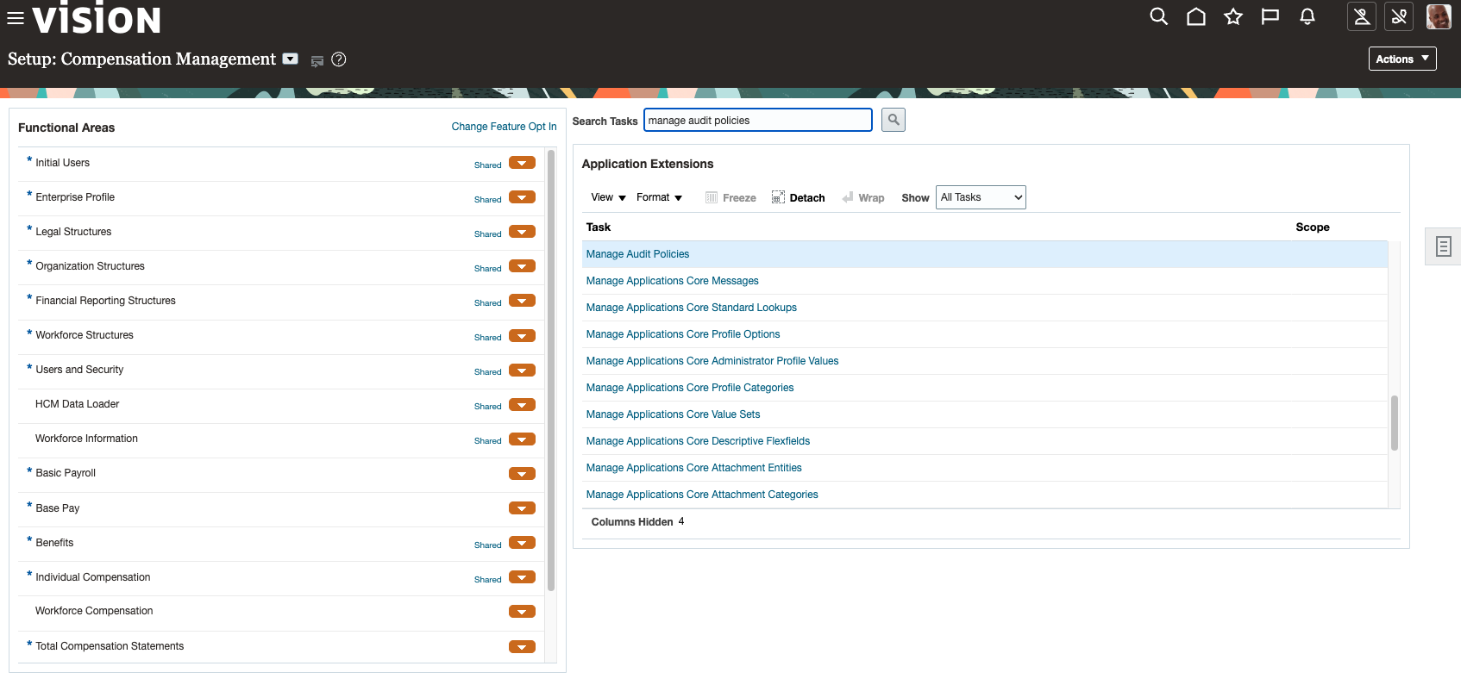Expand the Initial Users actions arrow
The width and height of the screenshot is (1461, 685).
pyautogui.click(x=522, y=163)
